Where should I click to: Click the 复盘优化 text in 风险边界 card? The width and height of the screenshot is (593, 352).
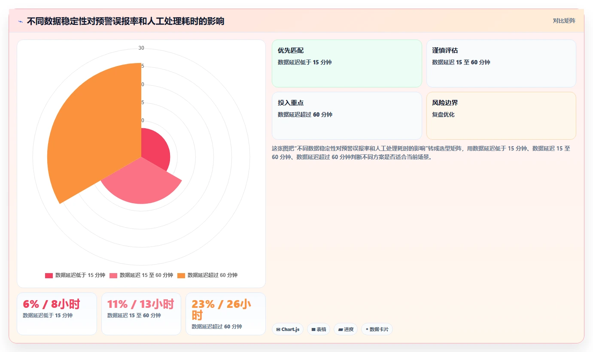[443, 114]
